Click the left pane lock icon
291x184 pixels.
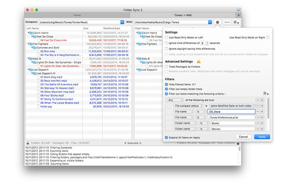[x=28, y=143]
